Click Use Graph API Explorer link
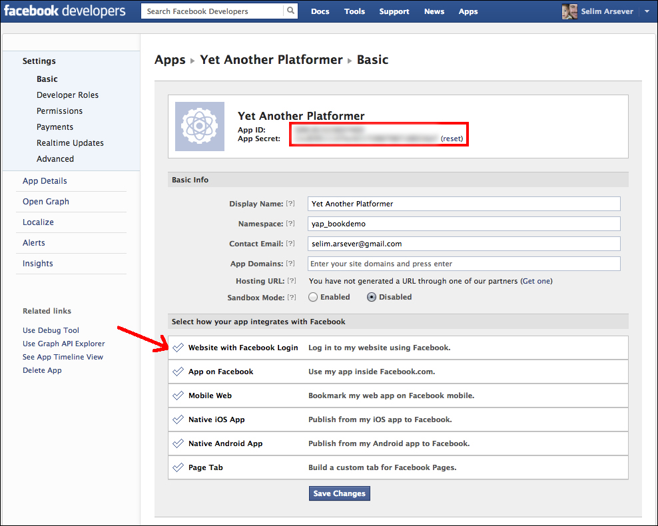Screen dimensions: 658x526 64,344
